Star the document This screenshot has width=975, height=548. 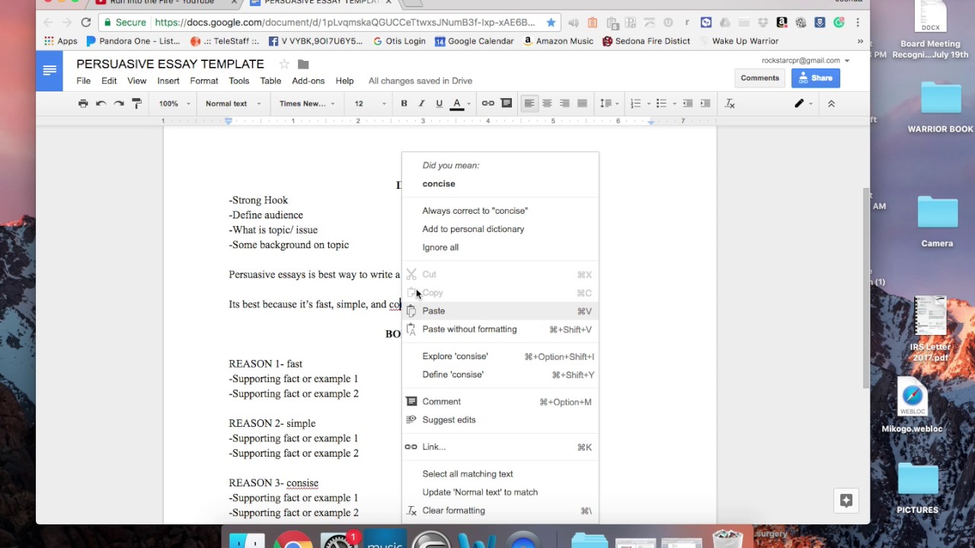[284, 64]
